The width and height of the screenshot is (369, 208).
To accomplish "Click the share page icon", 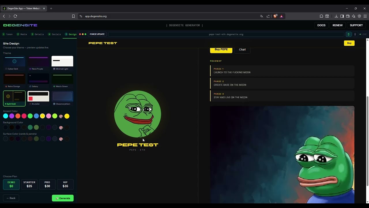I will pyautogui.click(x=268, y=16).
